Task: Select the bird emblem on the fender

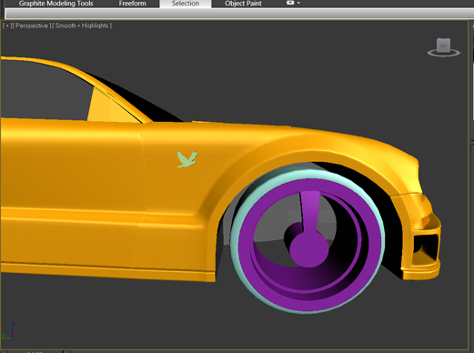Action: click(x=187, y=159)
